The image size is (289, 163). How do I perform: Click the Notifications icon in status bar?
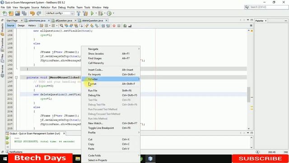point(7,152)
